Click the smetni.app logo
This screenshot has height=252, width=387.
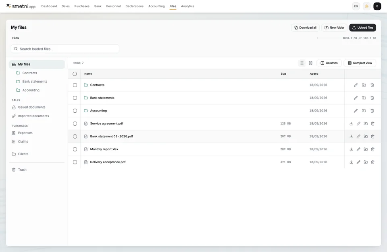[21, 6]
